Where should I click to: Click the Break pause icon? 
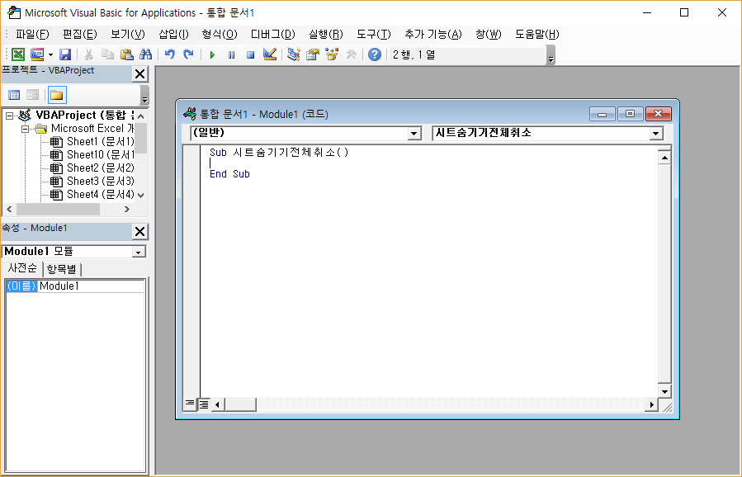pyautogui.click(x=231, y=55)
